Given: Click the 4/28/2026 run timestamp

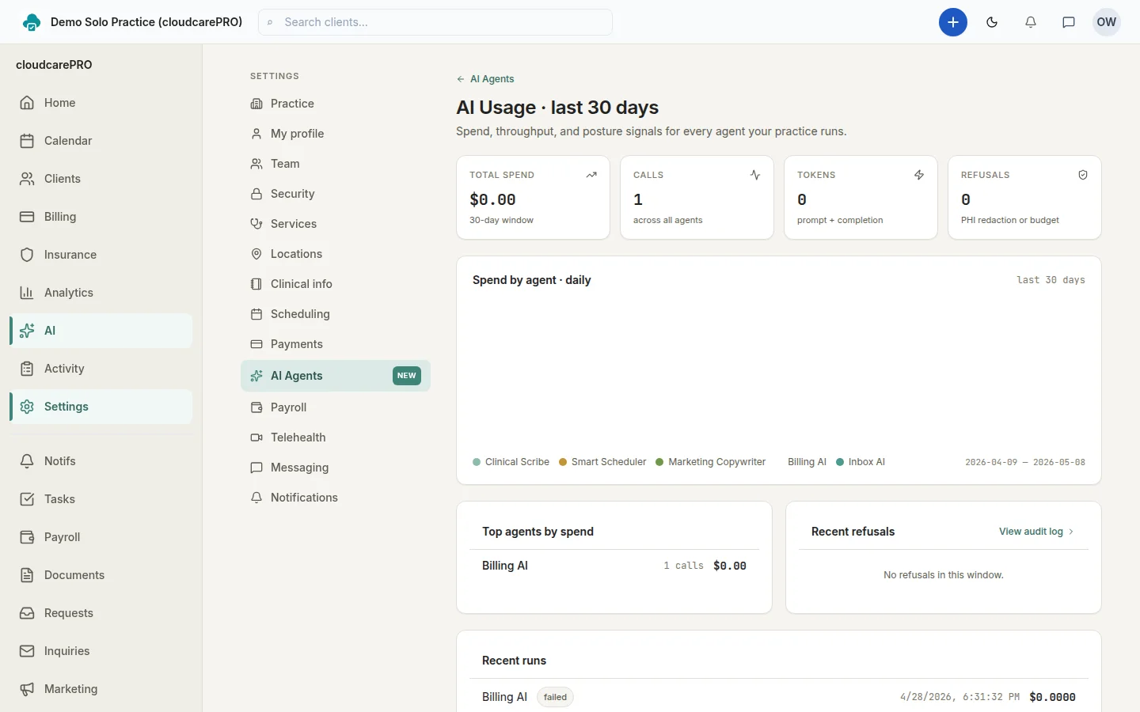Looking at the screenshot, I should tap(959, 697).
